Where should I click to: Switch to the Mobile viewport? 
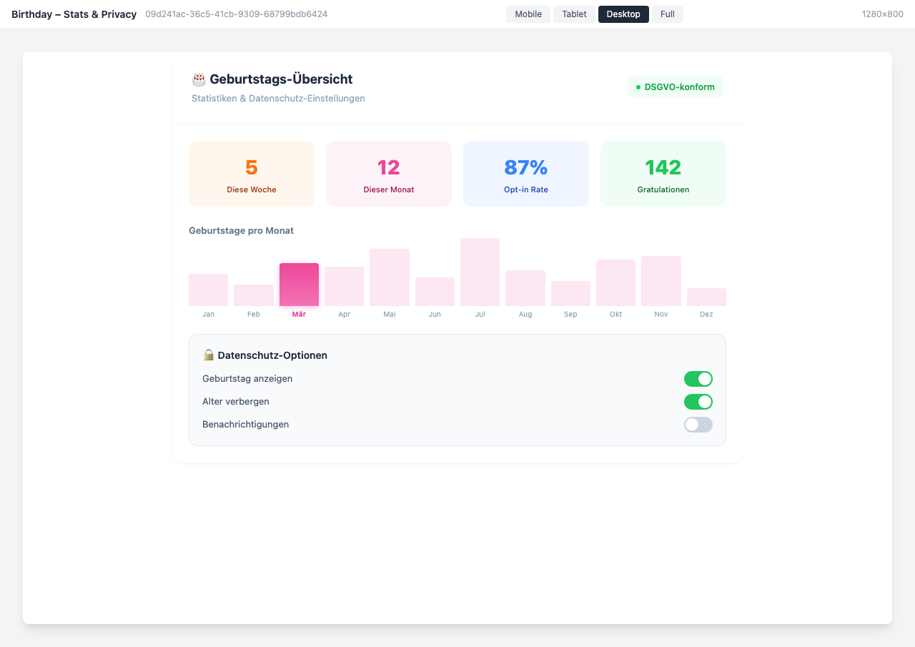pos(528,14)
